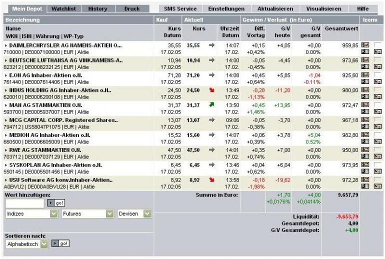The height and width of the screenshot is (259, 385).
Task: Click the dollar transaction icon for INDUS Holding
Action: 365,90
